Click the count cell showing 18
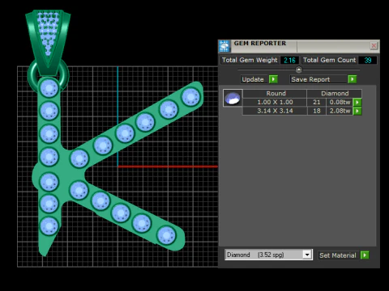Screen dimensions: 389x291 [x=317, y=111]
